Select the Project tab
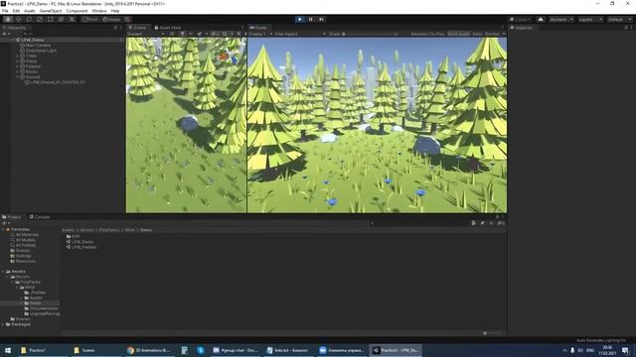The image size is (636, 357). click(12, 217)
